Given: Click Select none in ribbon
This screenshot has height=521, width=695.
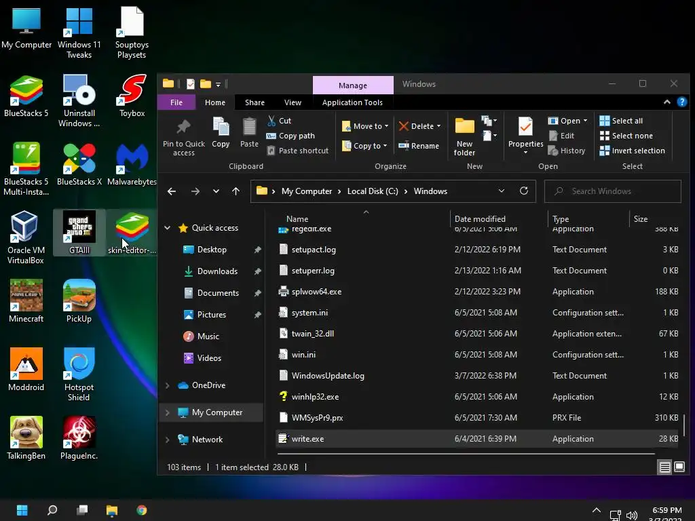Looking at the screenshot, I should point(626,136).
